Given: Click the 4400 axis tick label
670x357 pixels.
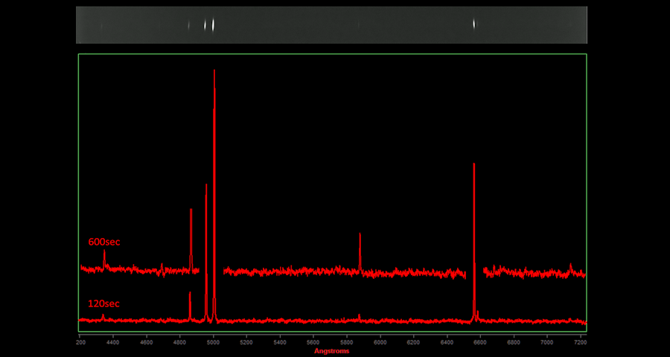Looking at the screenshot, I should pyautogui.click(x=113, y=343).
